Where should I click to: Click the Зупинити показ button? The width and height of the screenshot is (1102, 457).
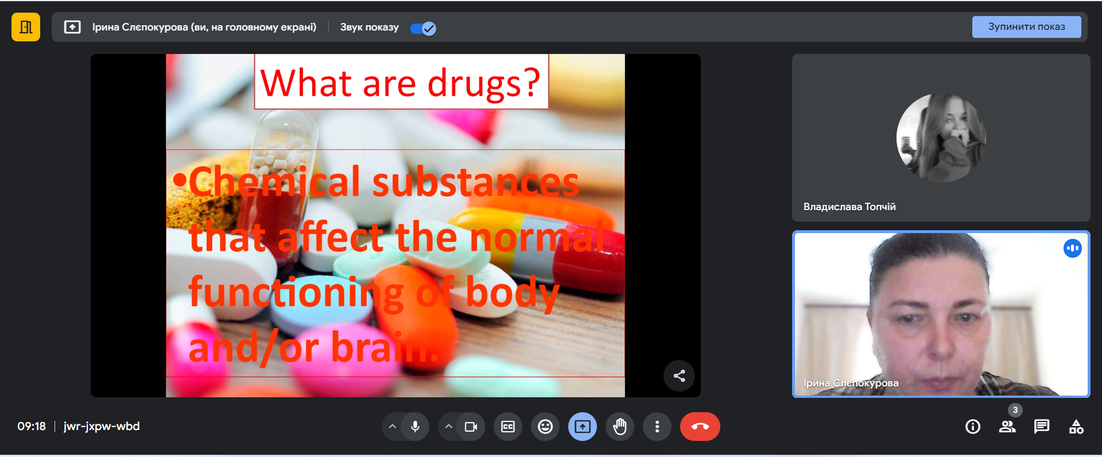(x=1026, y=27)
